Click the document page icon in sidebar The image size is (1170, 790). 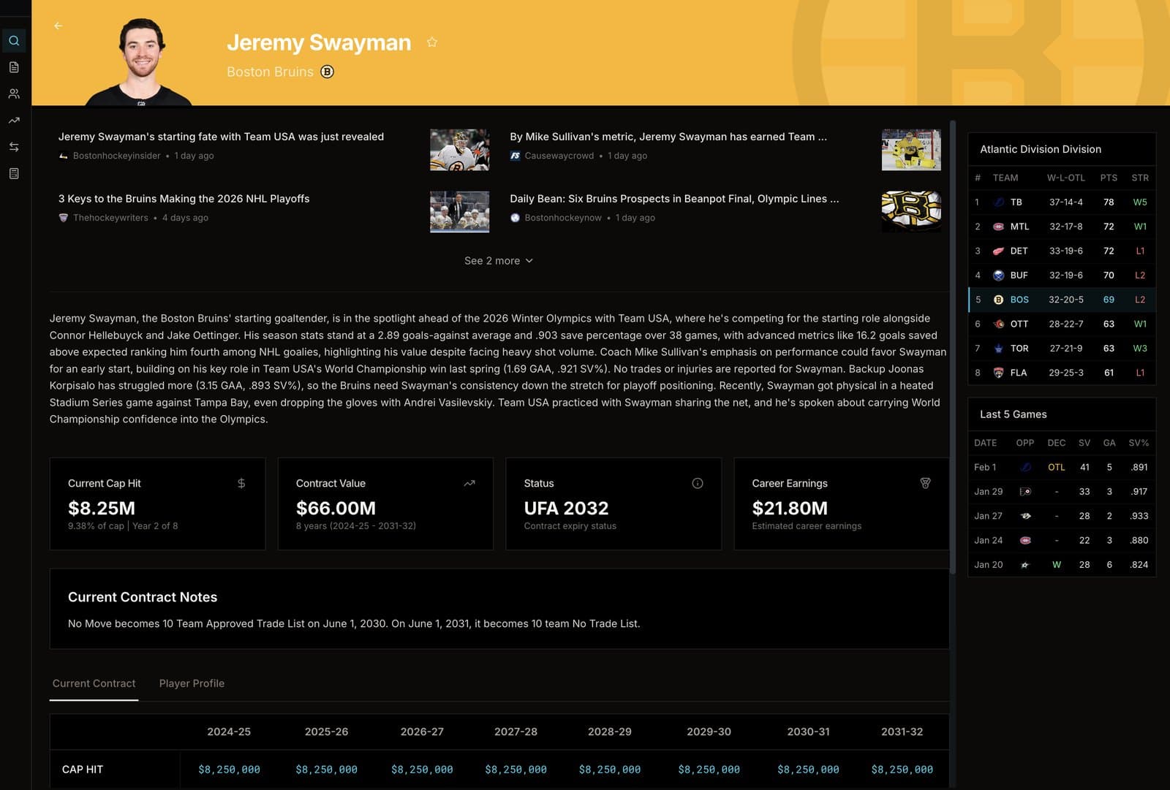[x=14, y=67]
